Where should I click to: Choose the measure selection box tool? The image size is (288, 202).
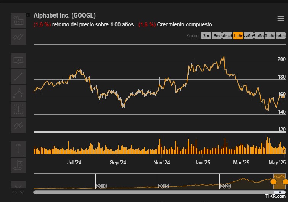point(18,109)
